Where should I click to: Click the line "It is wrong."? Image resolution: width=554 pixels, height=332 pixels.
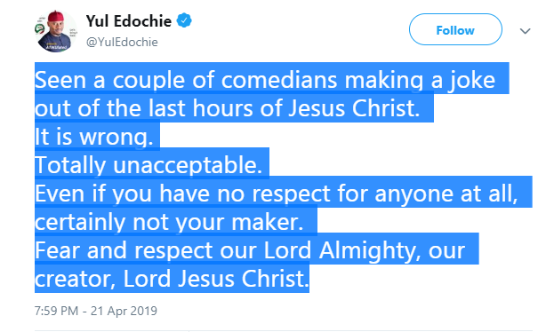click(94, 137)
